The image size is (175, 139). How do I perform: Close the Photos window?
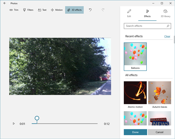click(170, 3)
